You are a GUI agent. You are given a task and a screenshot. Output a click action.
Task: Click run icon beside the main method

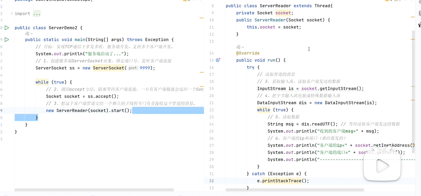7,40
